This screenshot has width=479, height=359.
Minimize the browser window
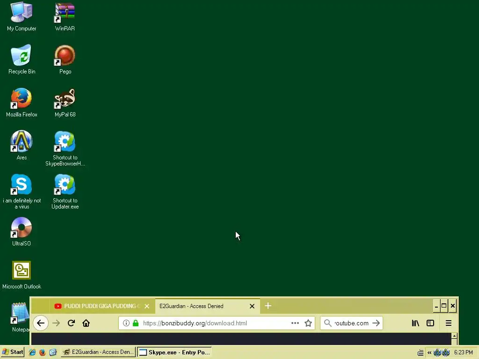(x=436, y=306)
